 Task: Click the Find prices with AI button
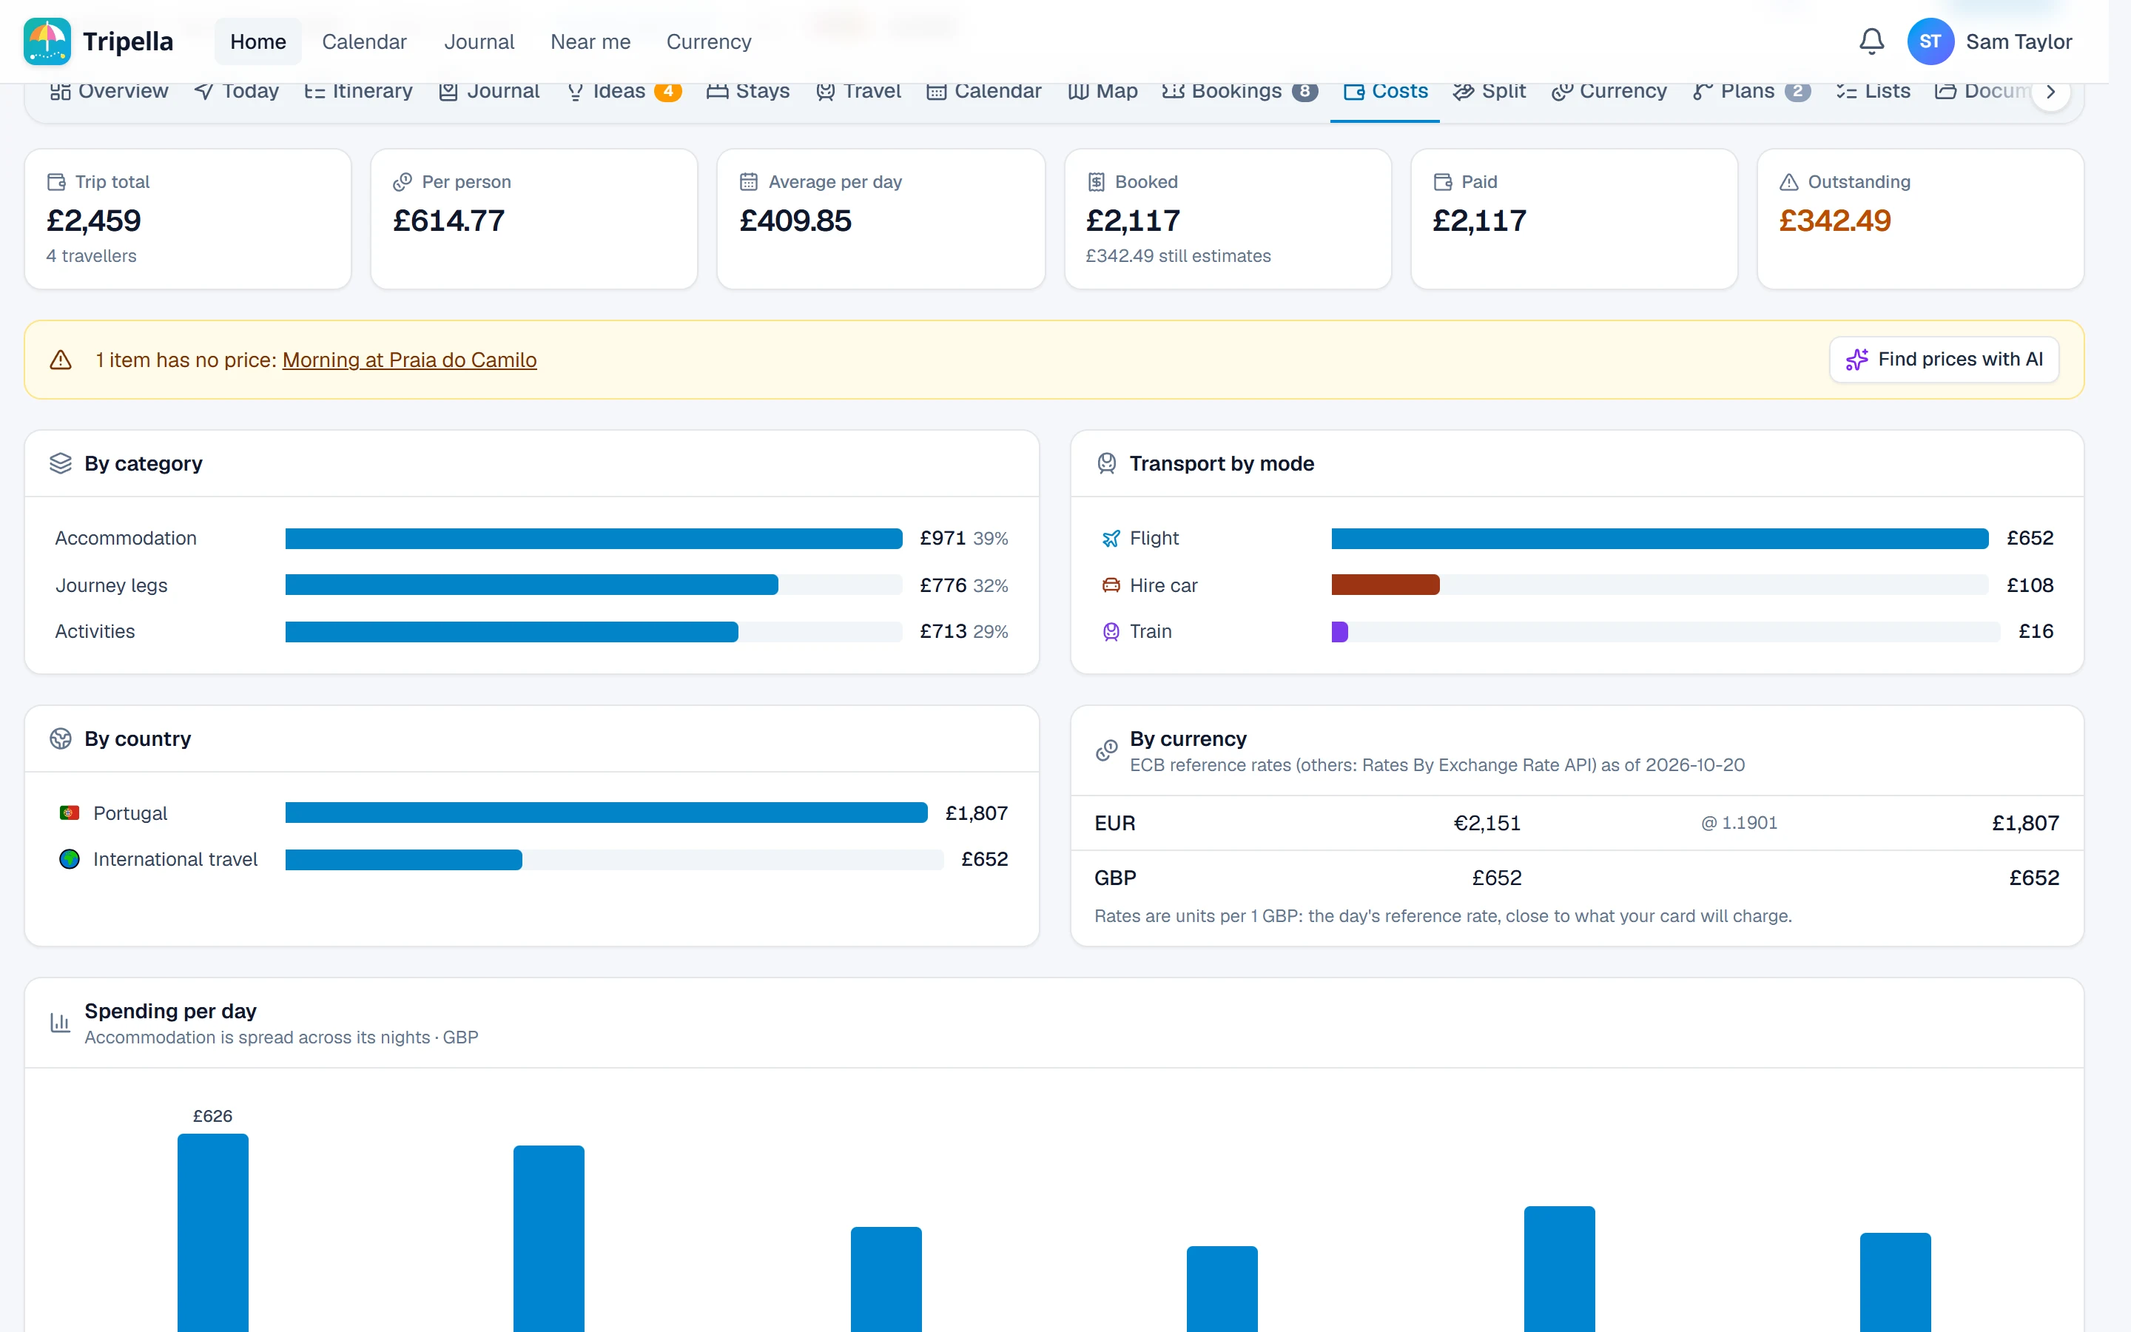1944,360
